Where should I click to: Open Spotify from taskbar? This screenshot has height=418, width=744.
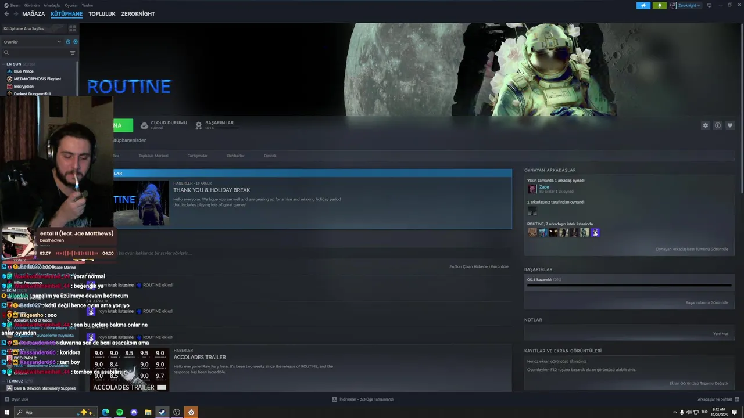[120, 412]
